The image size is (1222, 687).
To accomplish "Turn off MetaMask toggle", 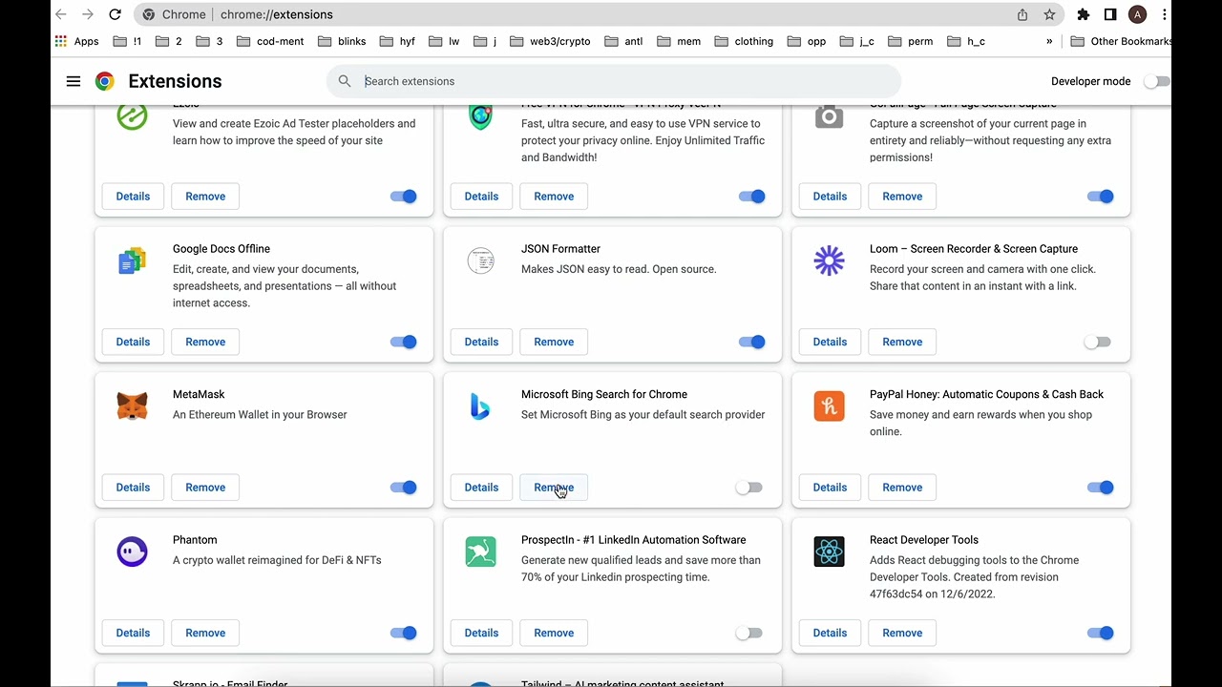I will [x=403, y=488].
